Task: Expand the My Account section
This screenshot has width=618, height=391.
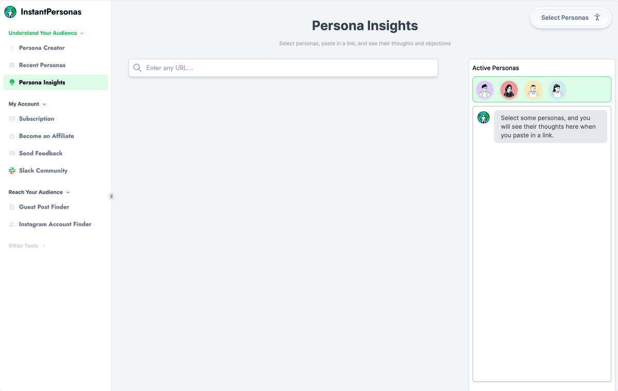Action: point(43,104)
